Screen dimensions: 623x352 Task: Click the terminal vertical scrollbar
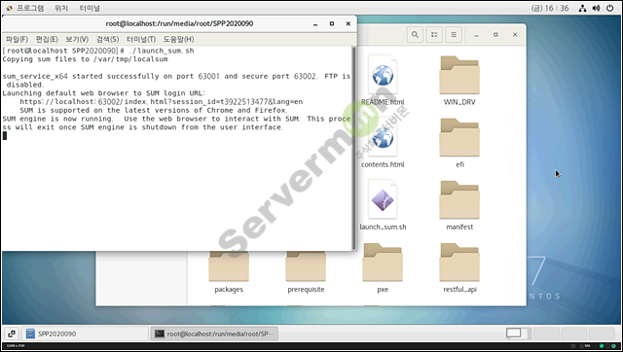pos(353,148)
